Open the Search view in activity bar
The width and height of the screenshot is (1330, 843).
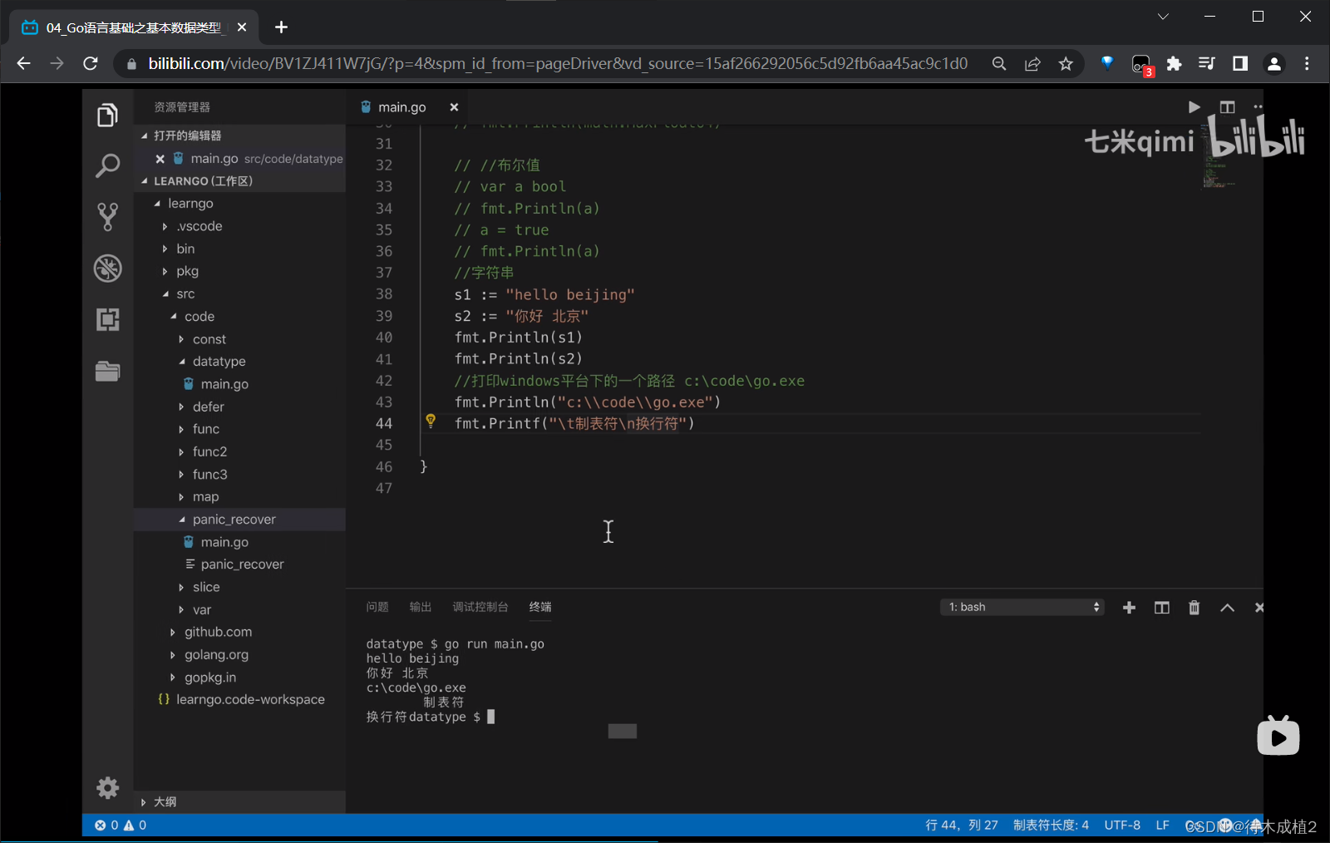pos(107,165)
